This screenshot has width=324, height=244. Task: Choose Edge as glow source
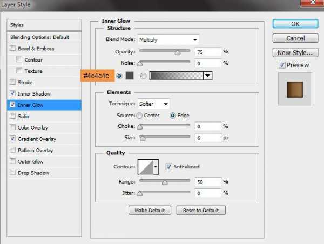[x=173, y=116]
